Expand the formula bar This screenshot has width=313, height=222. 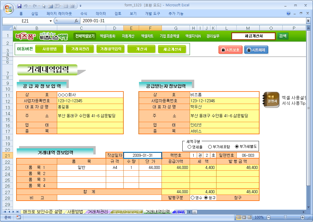(308, 21)
